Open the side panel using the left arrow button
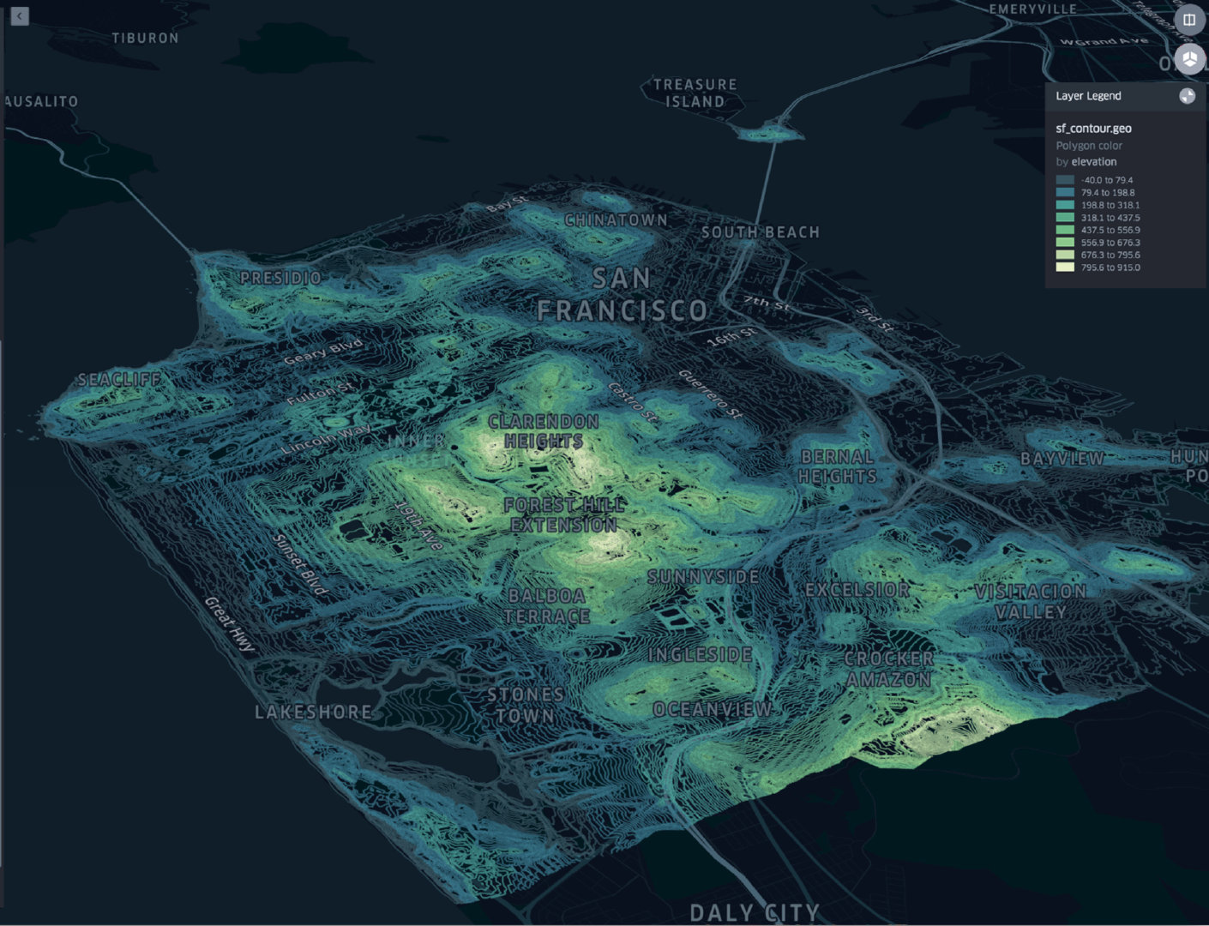Screen dimensions: 1209x926 pyautogui.click(x=20, y=16)
